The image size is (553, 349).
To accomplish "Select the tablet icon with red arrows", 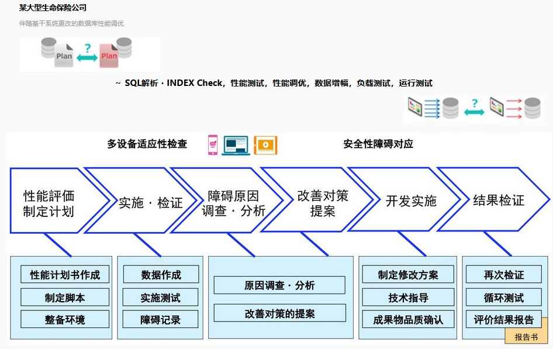I will tap(497, 108).
